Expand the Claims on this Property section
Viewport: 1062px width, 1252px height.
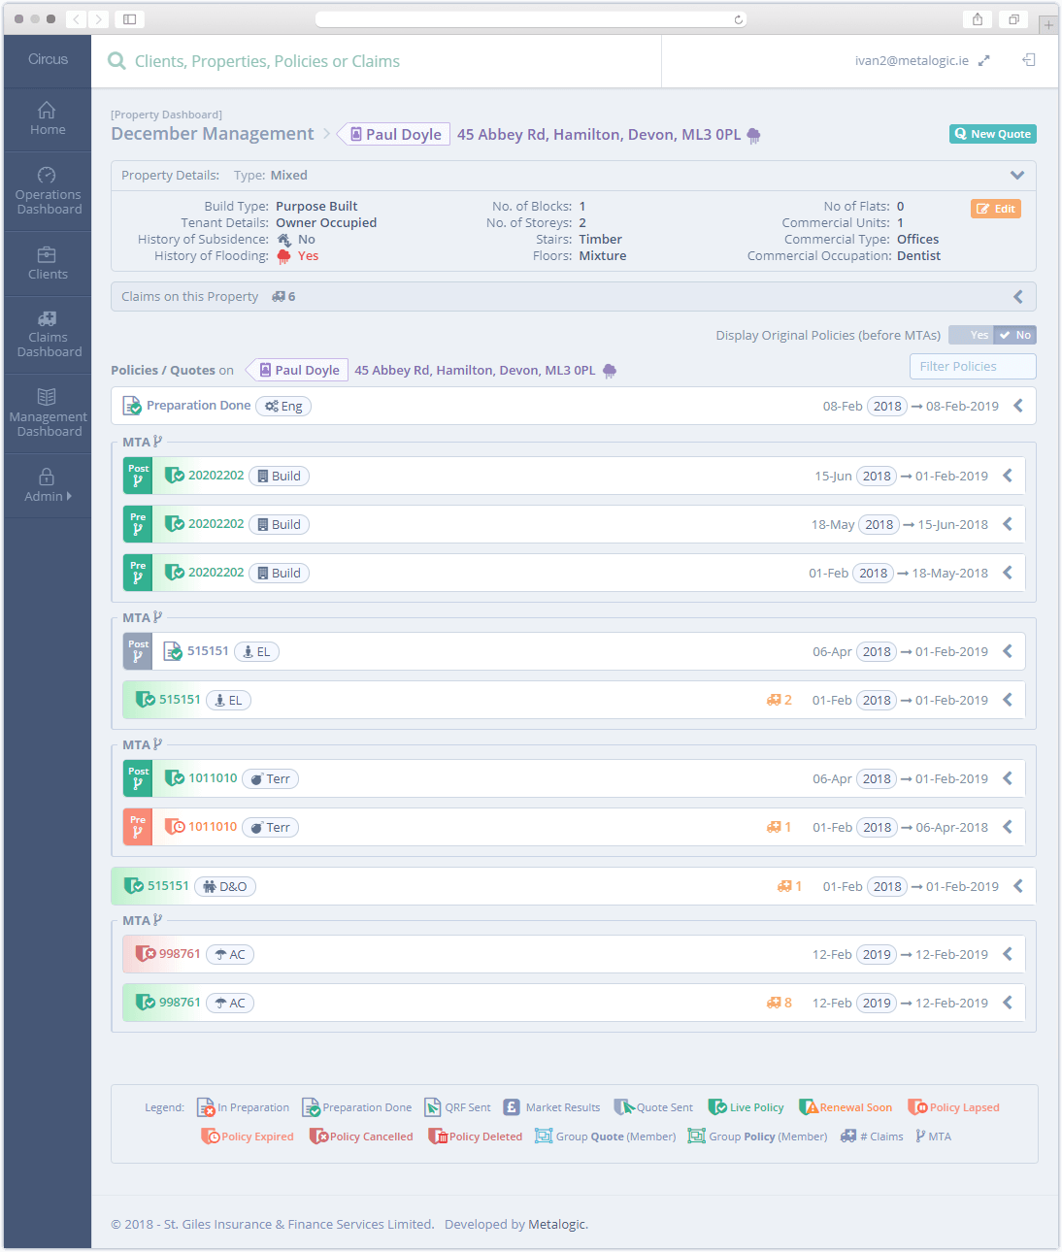click(1017, 297)
